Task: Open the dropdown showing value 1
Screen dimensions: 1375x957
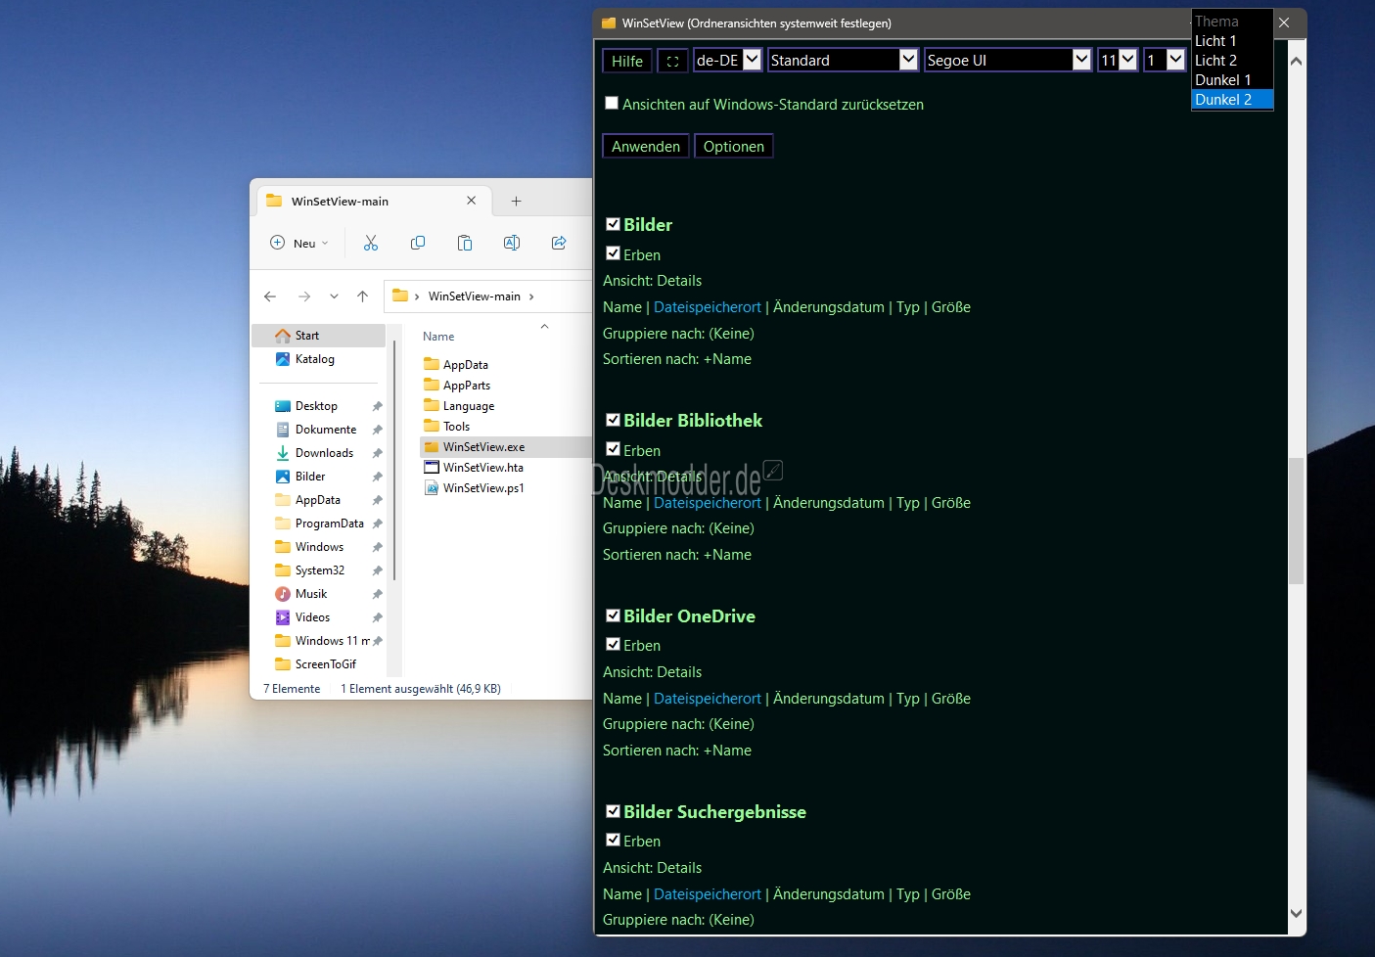Action: (x=1165, y=60)
